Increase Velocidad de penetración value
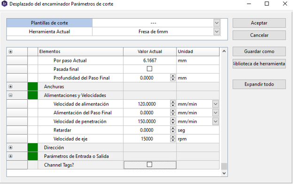Viewport: 293px width, 184px height. tap(173, 119)
